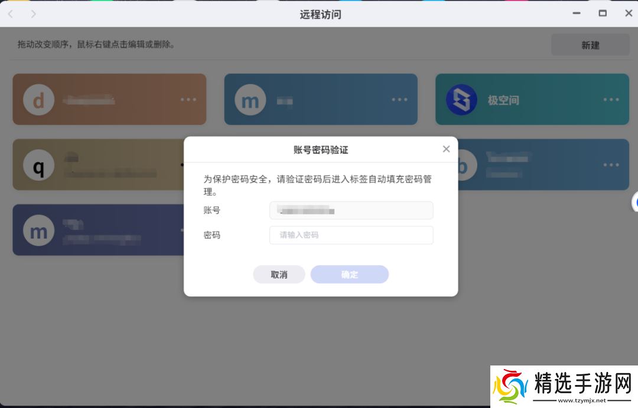Click the 账号 account field
The width and height of the screenshot is (638, 408).
coord(351,211)
